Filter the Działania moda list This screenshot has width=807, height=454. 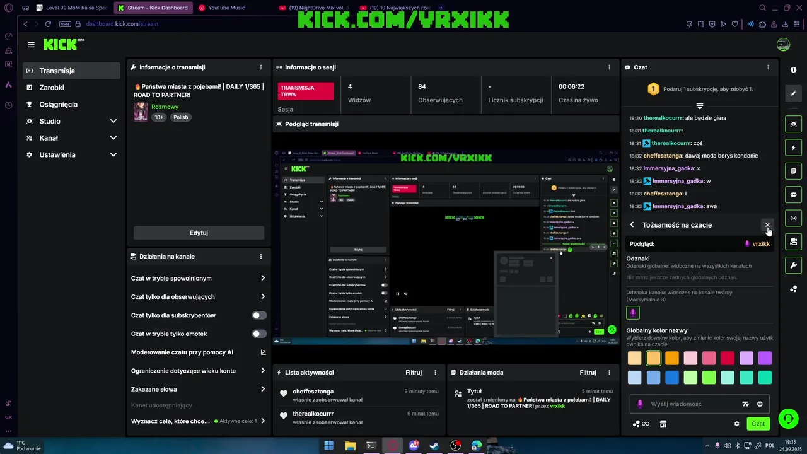(x=588, y=373)
